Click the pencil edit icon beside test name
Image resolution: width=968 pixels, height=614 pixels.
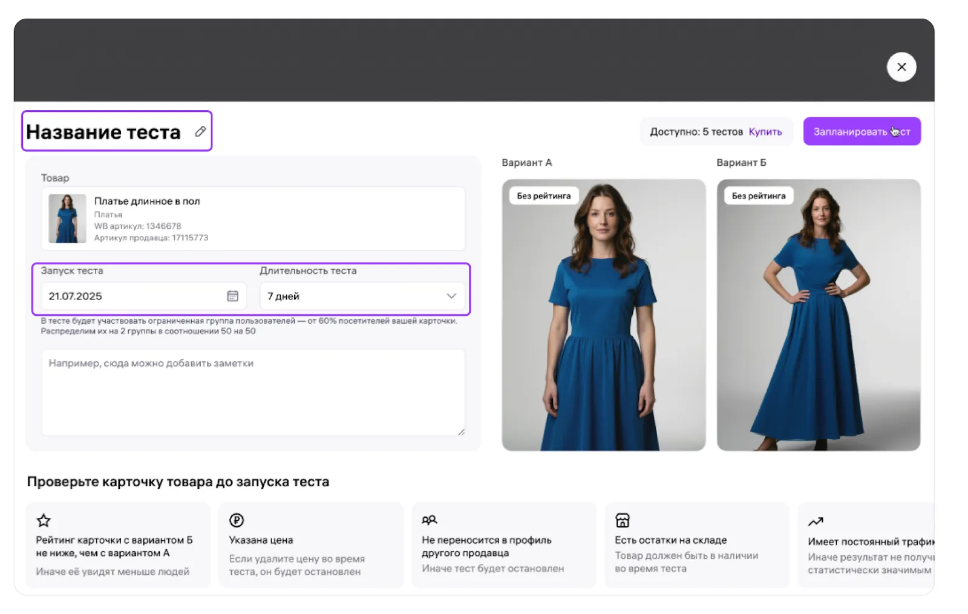pyautogui.click(x=200, y=131)
